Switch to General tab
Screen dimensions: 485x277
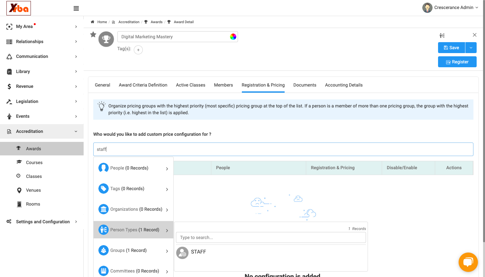point(103,85)
